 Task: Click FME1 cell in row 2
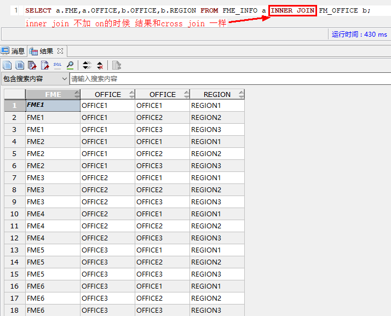pyautogui.click(x=53, y=117)
